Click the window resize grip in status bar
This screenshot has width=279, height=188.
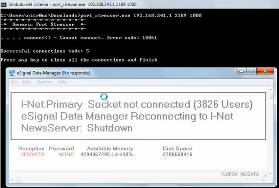click(x=265, y=175)
